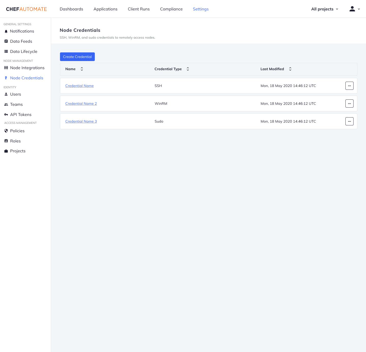Toggle sorting on Credential Type column
This screenshot has width=366, height=352.
188,69
